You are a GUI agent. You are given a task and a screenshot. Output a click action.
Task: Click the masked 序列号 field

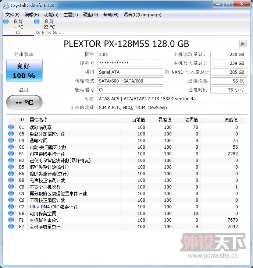tap(130, 63)
